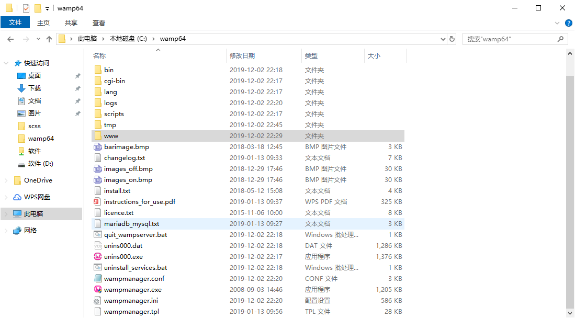Open wamp64 folder in sidebar
The width and height of the screenshot is (575, 318).
point(41,138)
